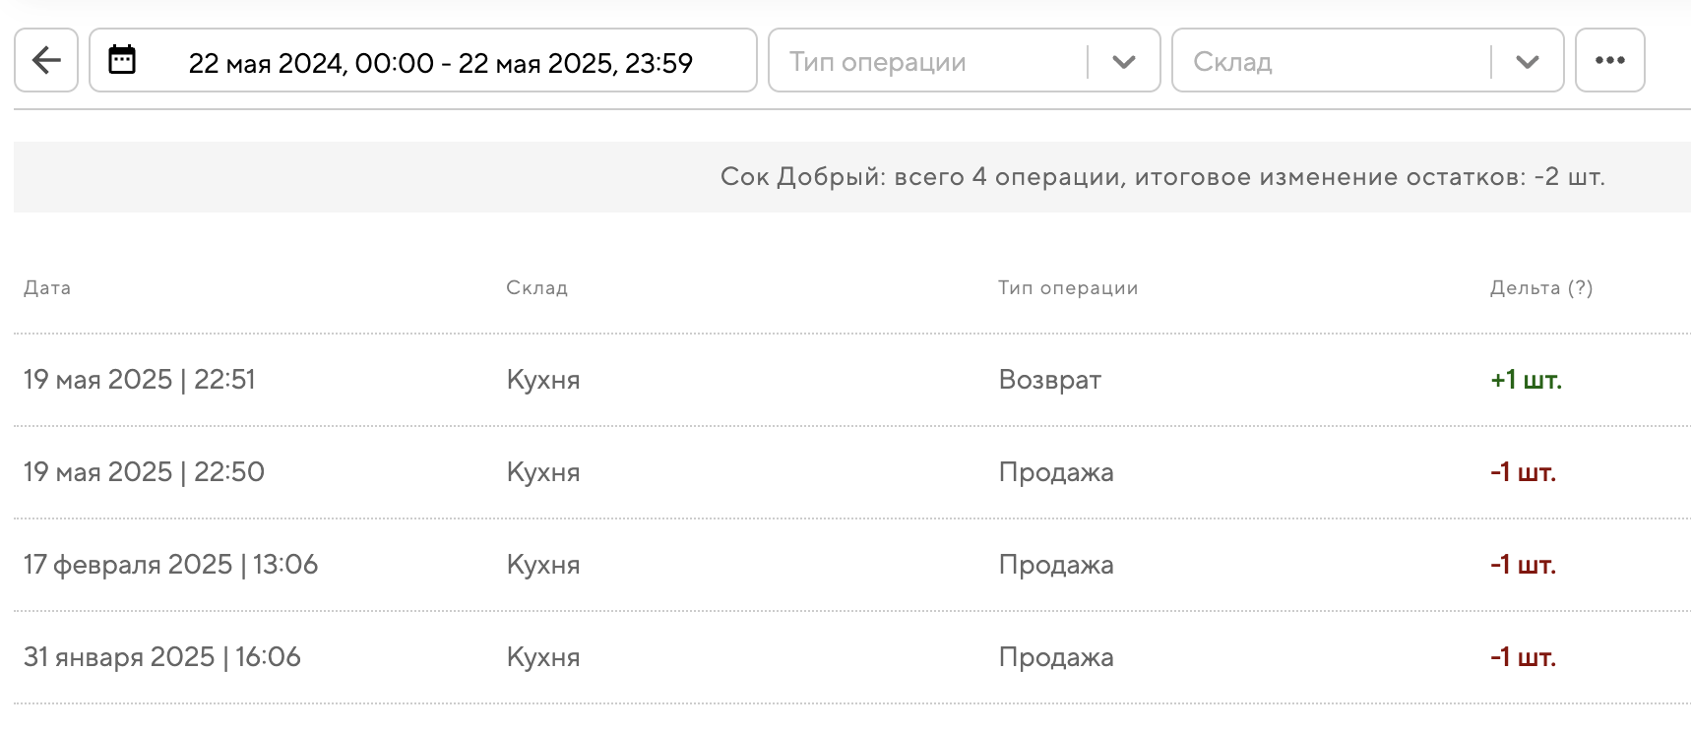Expand the Тип операции dropdown arrow
This screenshot has width=1691, height=732.
pos(1123,62)
